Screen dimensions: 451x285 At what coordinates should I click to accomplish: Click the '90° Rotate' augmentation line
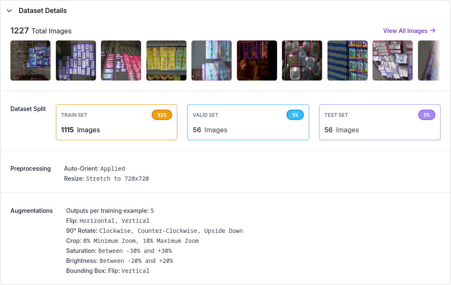tap(154, 231)
